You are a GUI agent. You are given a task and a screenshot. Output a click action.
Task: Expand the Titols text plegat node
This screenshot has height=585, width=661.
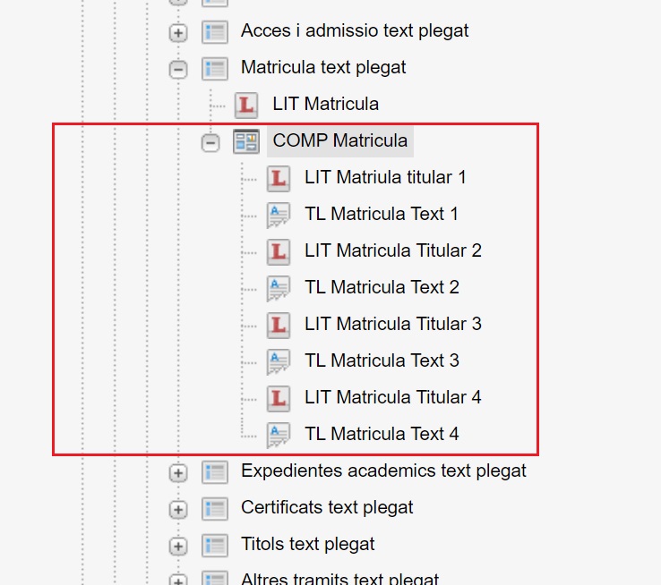click(x=178, y=547)
